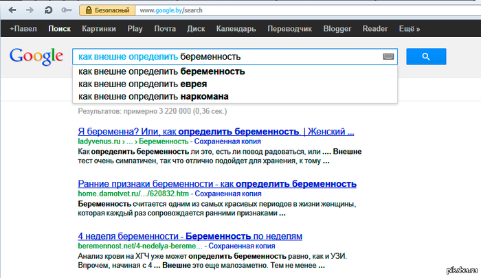
Task: Click the Google search text field
Action: [x=227, y=57]
